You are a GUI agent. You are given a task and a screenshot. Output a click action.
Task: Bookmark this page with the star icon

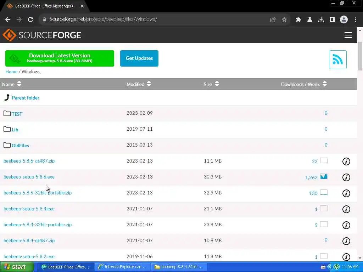pyautogui.click(x=284, y=20)
